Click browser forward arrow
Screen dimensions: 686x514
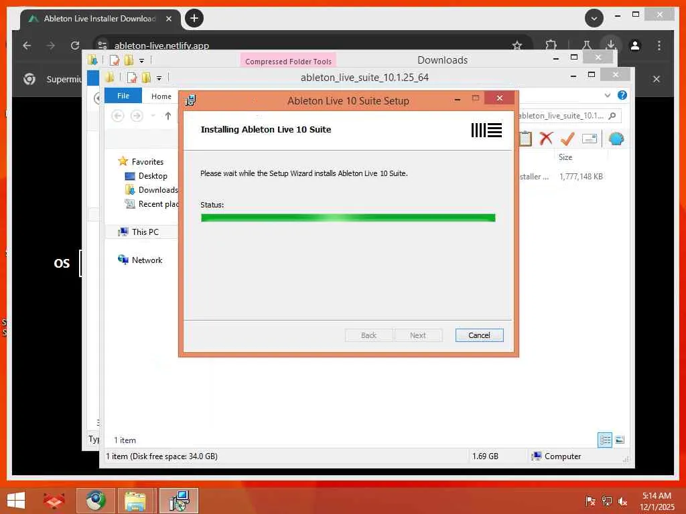pyautogui.click(x=51, y=46)
